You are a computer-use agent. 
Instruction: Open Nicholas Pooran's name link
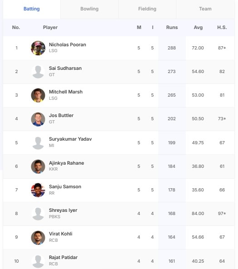pyautogui.click(x=68, y=44)
